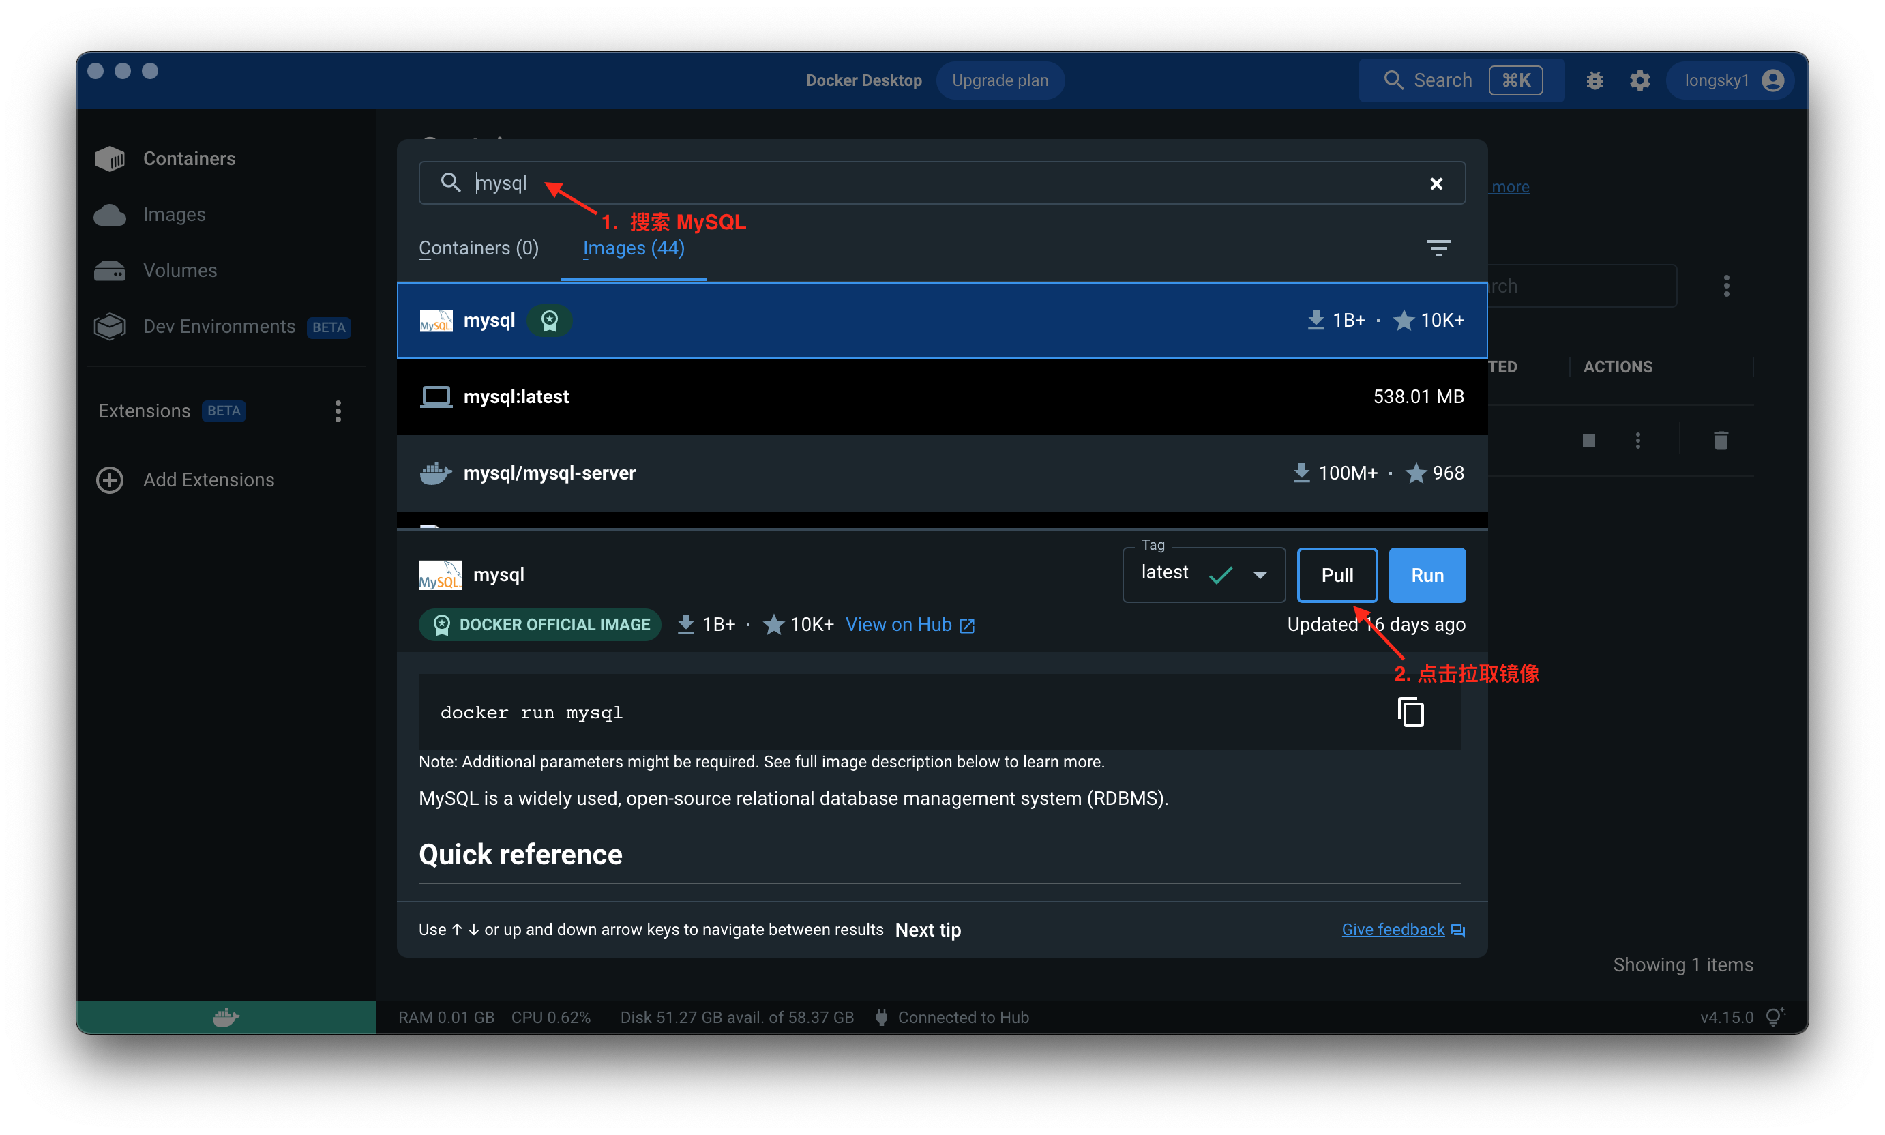The image size is (1885, 1135).
Task: Click the delete trash icon in Actions column
Action: [1721, 441]
